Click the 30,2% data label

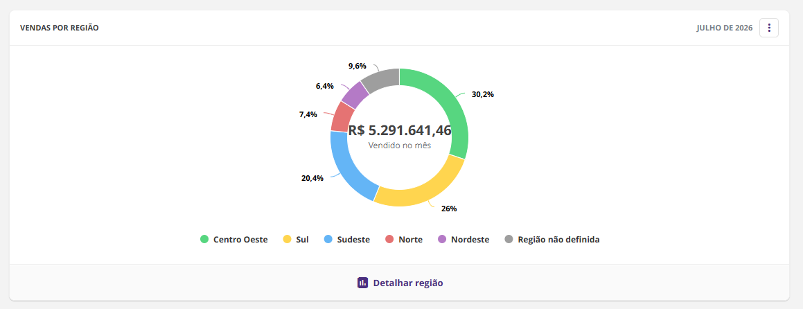pyautogui.click(x=482, y=94)
